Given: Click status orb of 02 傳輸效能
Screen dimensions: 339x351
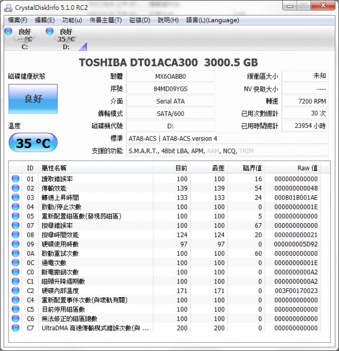Looking at the screenshot, I should click(16, 188).
